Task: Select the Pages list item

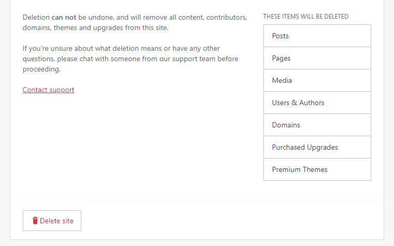Action: pyautogui.click(x=317, y=58)
